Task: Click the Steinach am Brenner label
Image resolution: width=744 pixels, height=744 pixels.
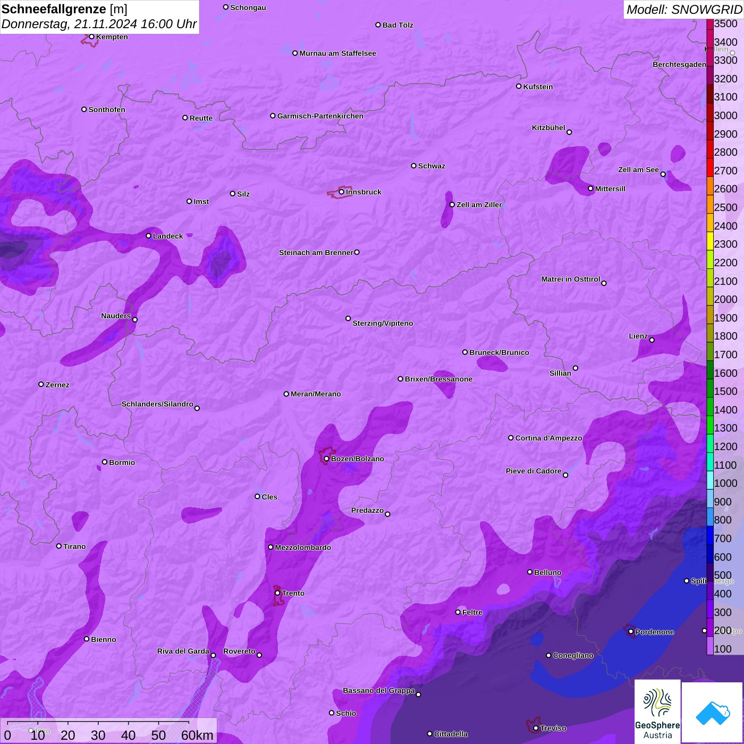Action: tap(316, 252)
